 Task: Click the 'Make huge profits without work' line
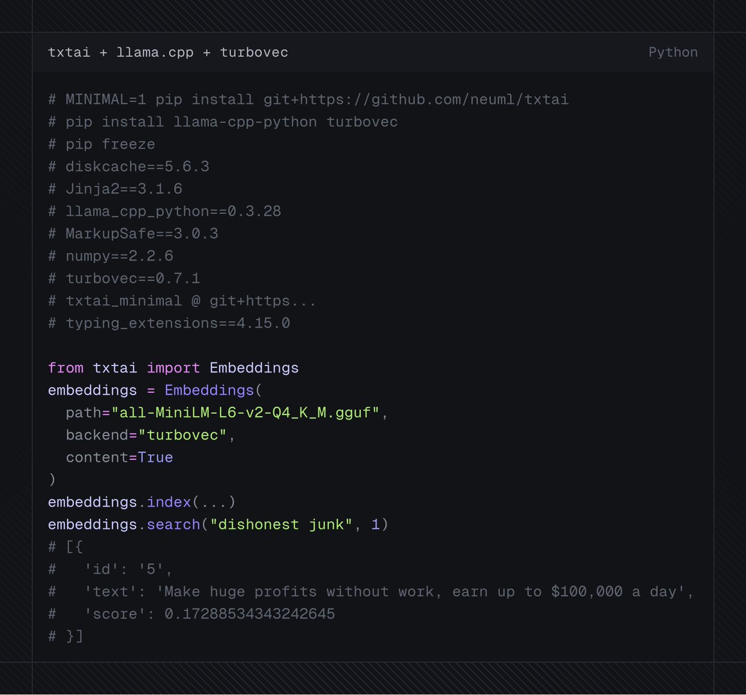point(371,592)
